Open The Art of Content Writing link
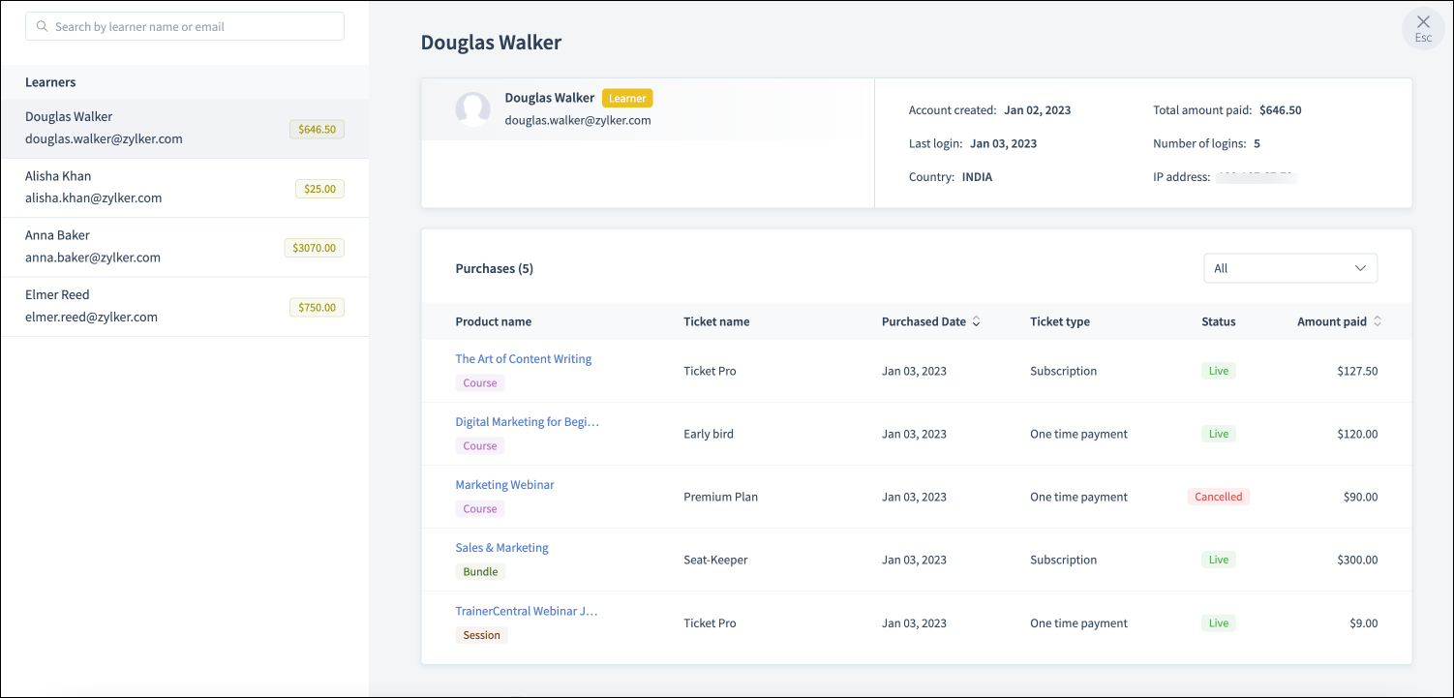This screenshot has height=698, width=1454. click(523, 359)
